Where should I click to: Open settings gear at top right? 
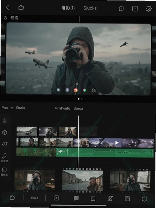tap(149, 9)
